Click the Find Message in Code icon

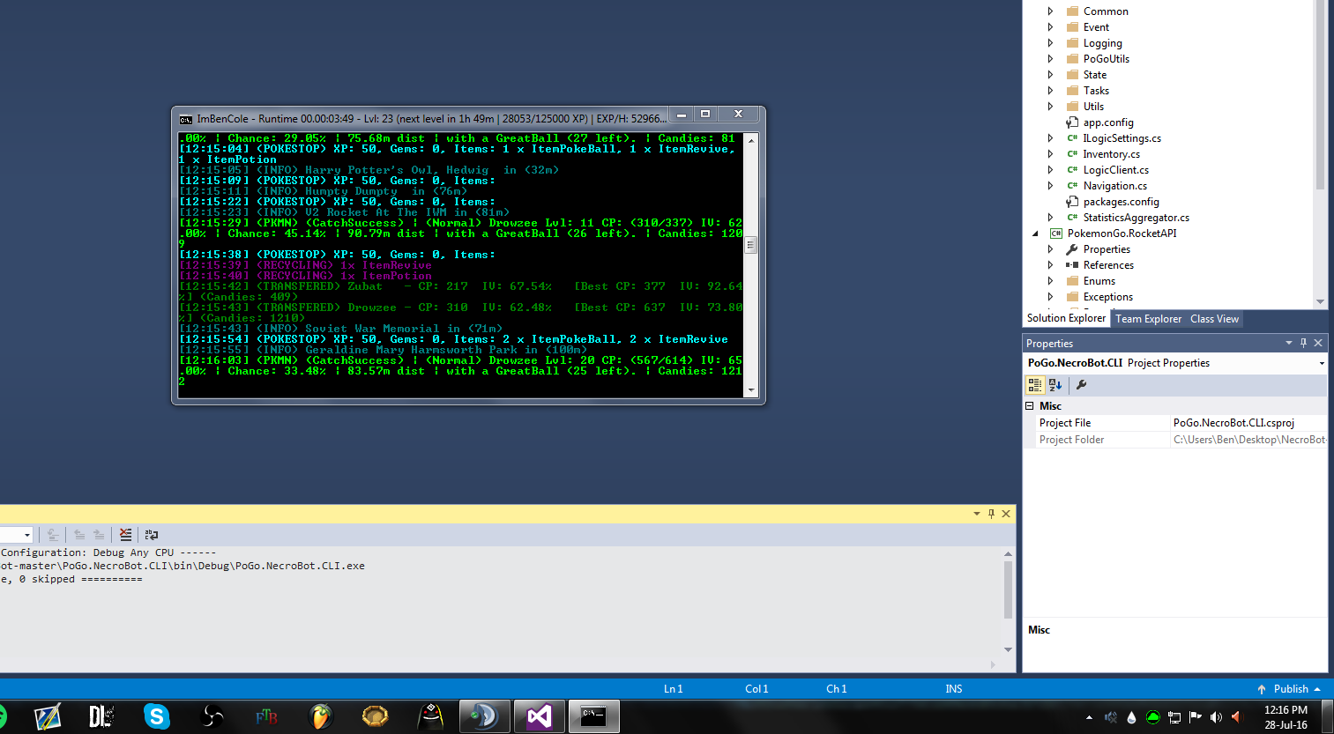tap(54, 535)
